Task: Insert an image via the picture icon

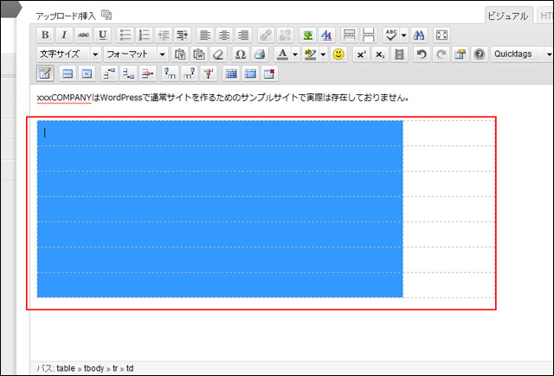Action: pyautogui.click(x=308, y=35)
